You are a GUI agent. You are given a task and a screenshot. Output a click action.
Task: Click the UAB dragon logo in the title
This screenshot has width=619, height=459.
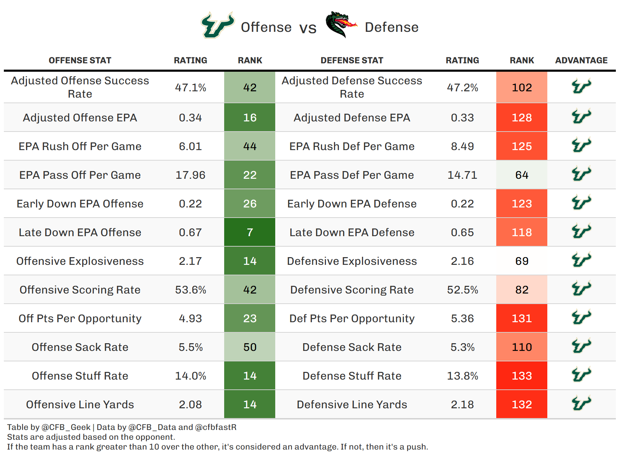tap(340, 24)
